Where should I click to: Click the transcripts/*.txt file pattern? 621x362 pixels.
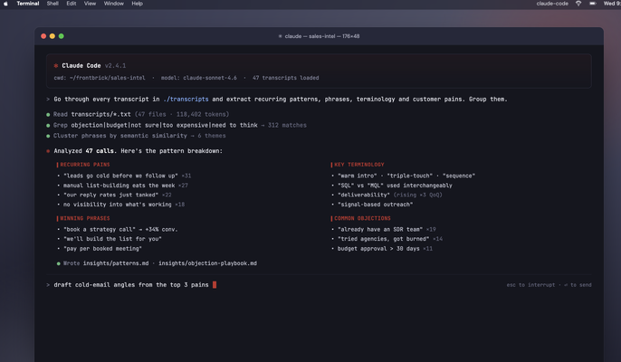click(101, 114)
